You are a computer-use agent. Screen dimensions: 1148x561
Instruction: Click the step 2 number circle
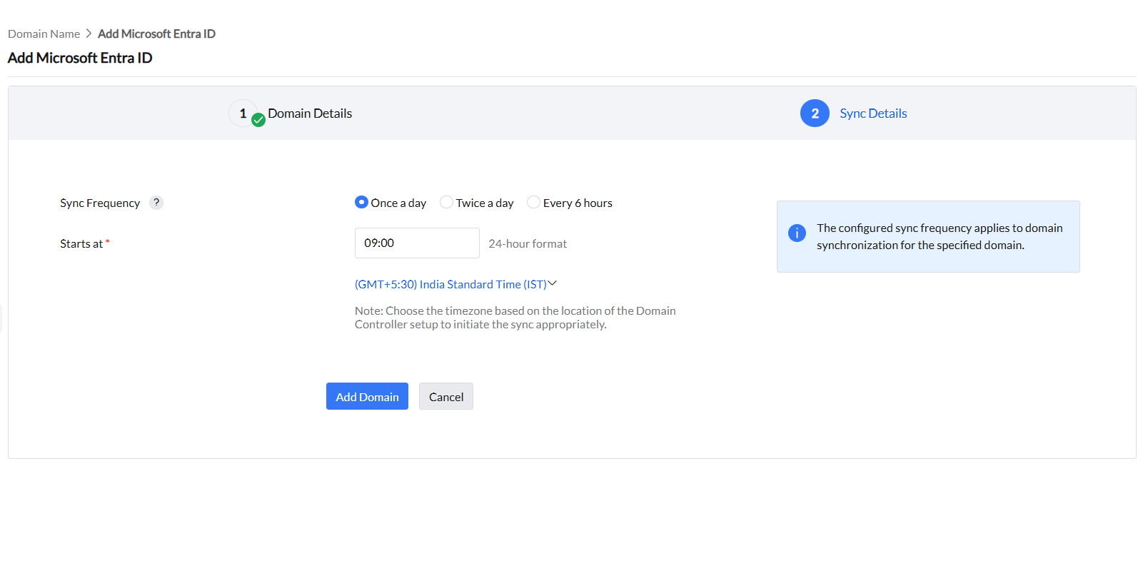click(x=815, y=113)
